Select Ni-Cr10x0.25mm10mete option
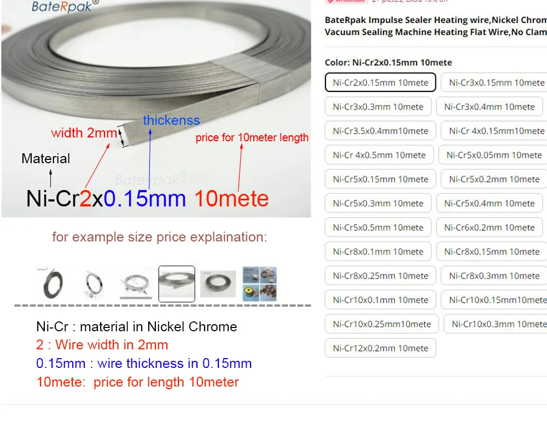This screenshot has height=426, width=547. [382, 324]
